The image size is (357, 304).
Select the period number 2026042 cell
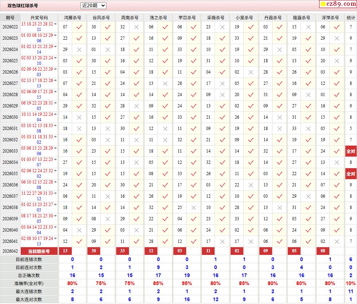pyautogui.click(x=10, y=251)
